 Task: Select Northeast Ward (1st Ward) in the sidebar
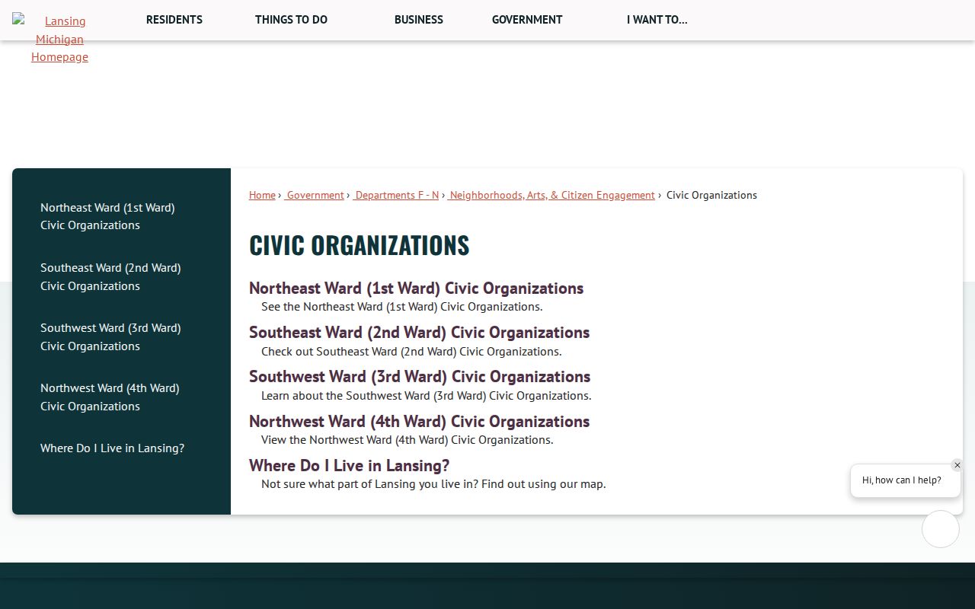click(107, 216)
